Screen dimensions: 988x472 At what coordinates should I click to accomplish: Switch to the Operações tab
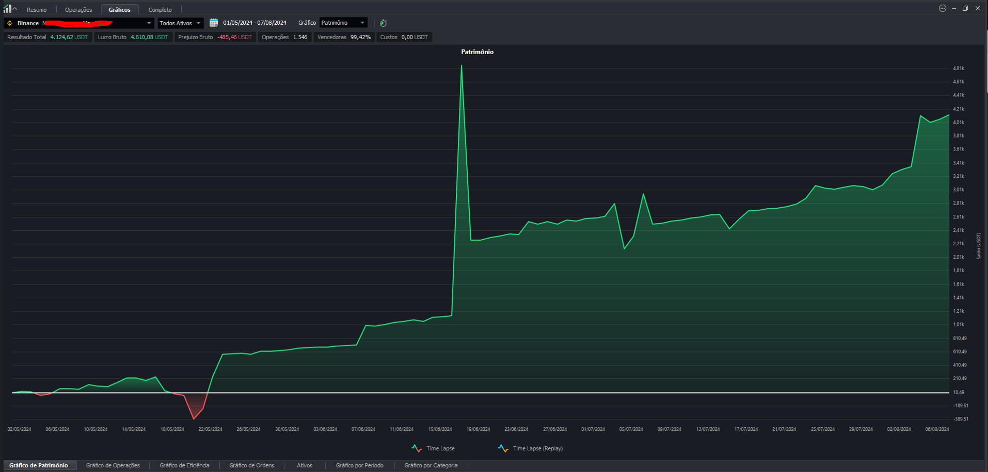[x=78, y=10]
